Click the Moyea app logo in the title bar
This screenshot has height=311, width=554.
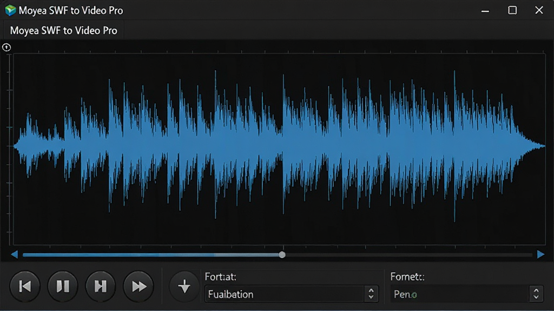(10, 10)
